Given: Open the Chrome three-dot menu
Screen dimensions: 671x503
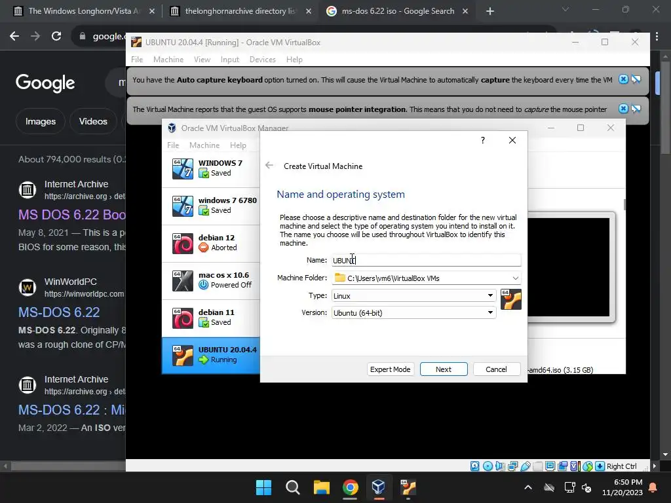Looking at the screenshot, I should click(x=657, y=37).
